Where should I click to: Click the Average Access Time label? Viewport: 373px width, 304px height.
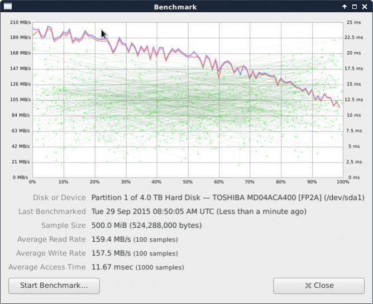[x=47, y=267]
